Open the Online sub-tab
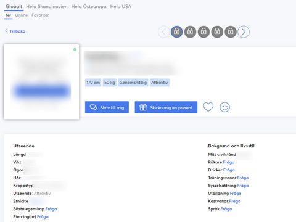This screenshot has width=296, height=222. coord(22,15)
